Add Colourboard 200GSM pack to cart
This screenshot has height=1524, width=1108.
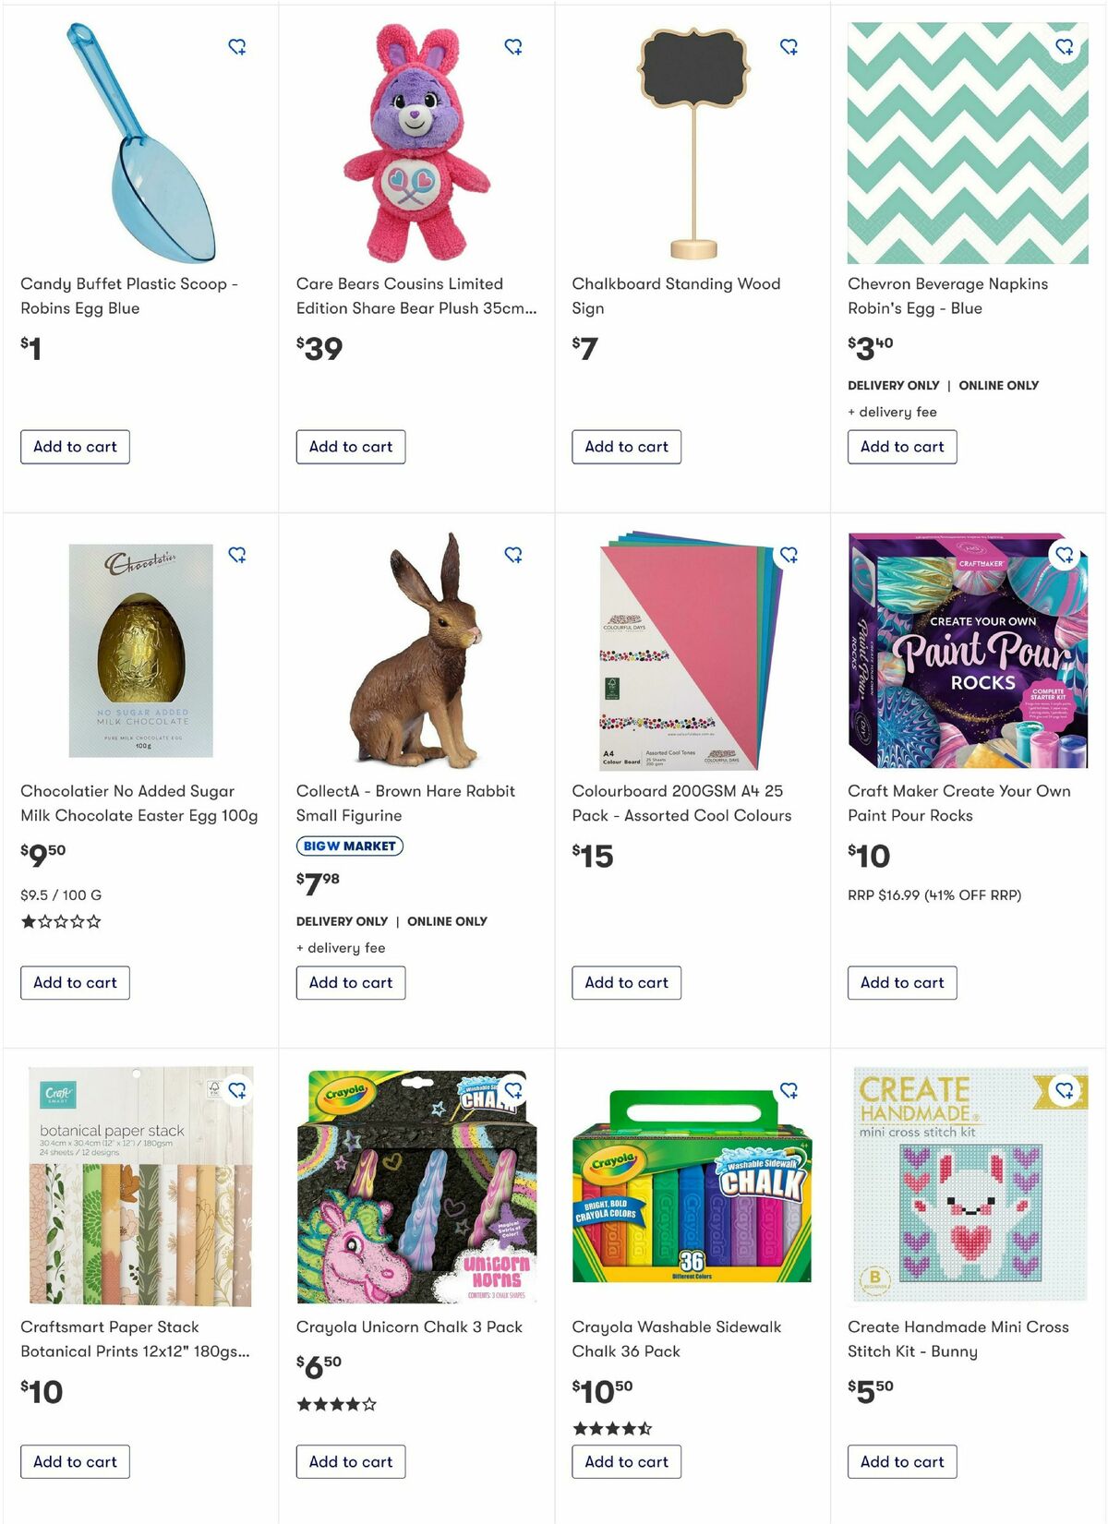coord(626,982)
